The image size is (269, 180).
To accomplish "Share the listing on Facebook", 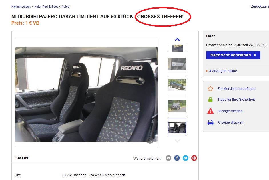I will [177, 158].
